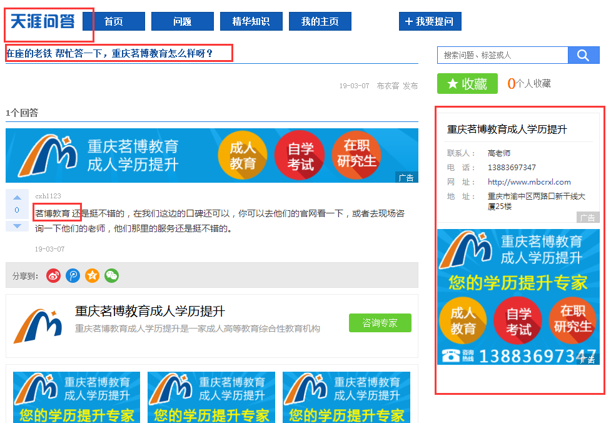The width and height of the screenshot is (611, 423).
Task: Click the green 收藏 star button
Action: click(467, 83)
